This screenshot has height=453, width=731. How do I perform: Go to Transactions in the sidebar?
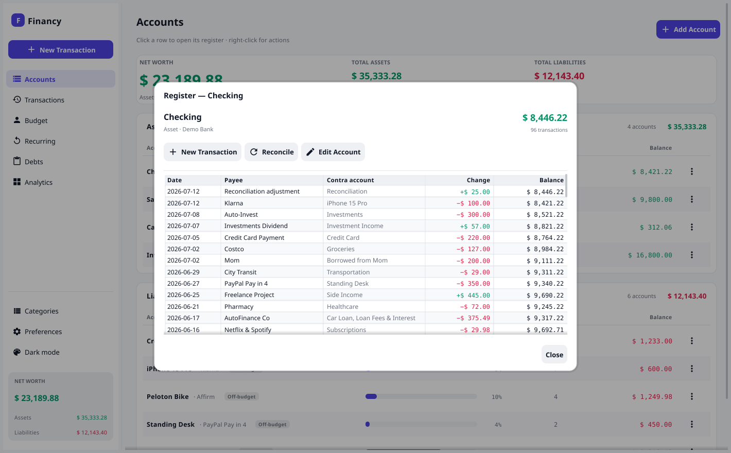point(61,100)
